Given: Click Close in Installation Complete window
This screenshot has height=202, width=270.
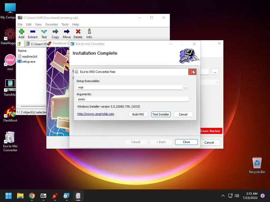Looking at the screenshot, I should pos(186,142).
